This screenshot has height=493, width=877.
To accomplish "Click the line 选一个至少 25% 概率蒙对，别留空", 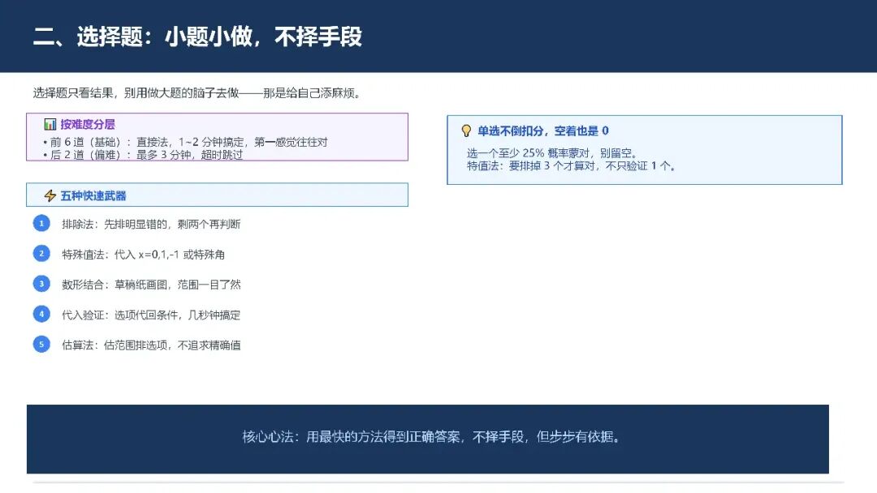I will [x=552, y=152].
